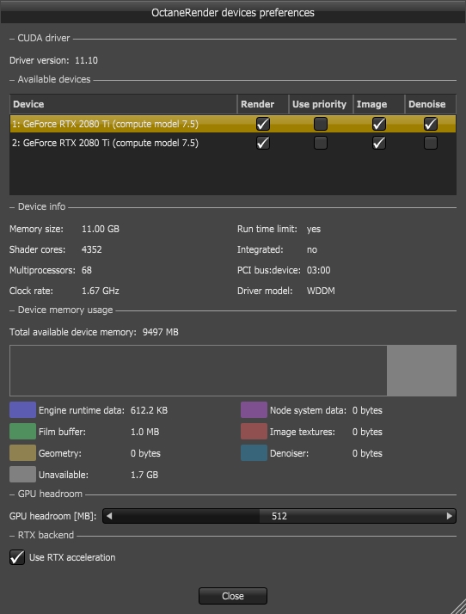Click the Close button
The width and height of the screenshot is (466, 614).
(233, 596)
